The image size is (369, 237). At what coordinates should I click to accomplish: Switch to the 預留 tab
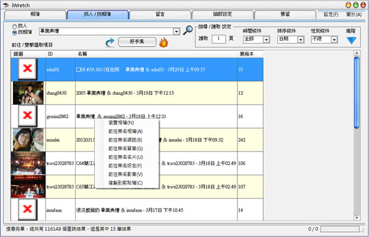[285, 15]
